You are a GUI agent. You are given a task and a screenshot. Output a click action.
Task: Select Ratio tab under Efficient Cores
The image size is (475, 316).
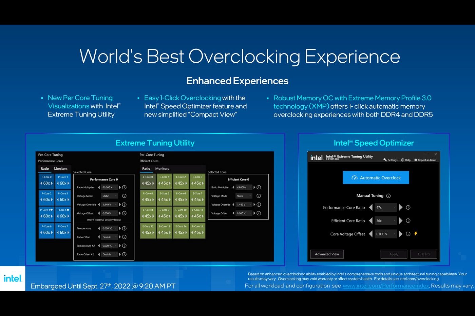(146, 169)
